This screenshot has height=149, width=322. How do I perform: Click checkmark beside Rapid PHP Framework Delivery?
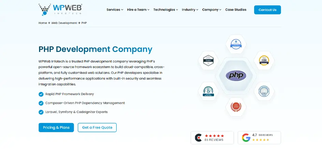click(41, 94)
